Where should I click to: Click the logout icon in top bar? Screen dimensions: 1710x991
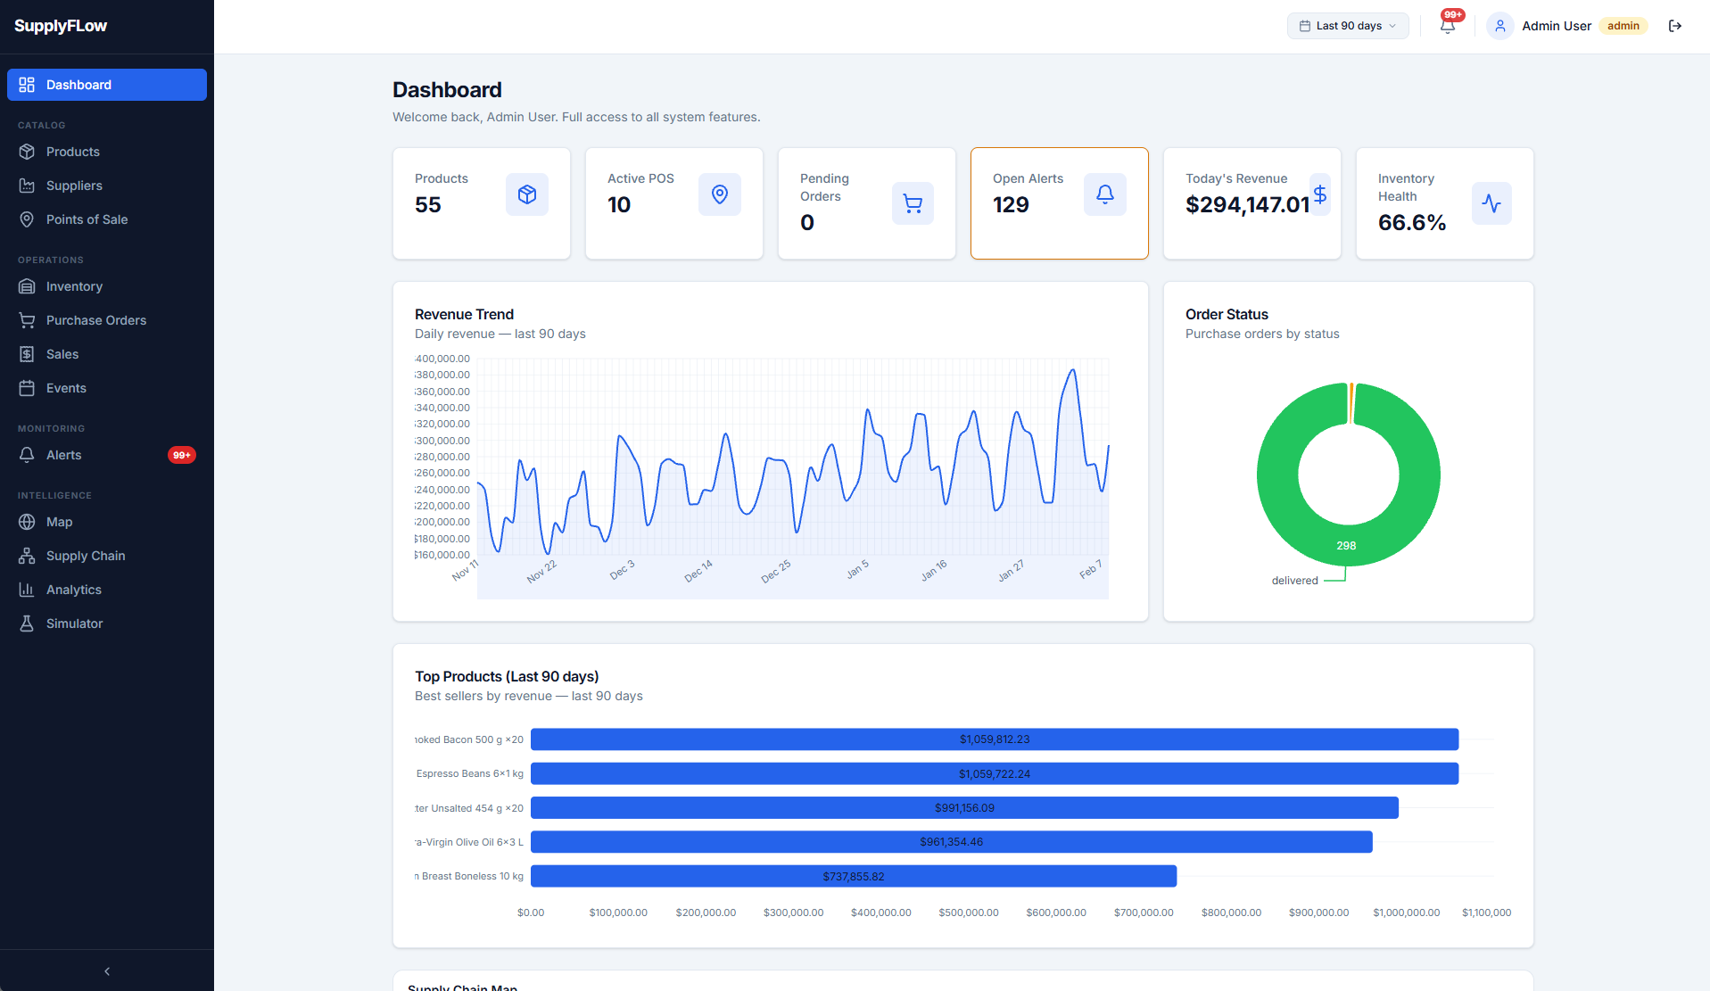coord(1674,26)
